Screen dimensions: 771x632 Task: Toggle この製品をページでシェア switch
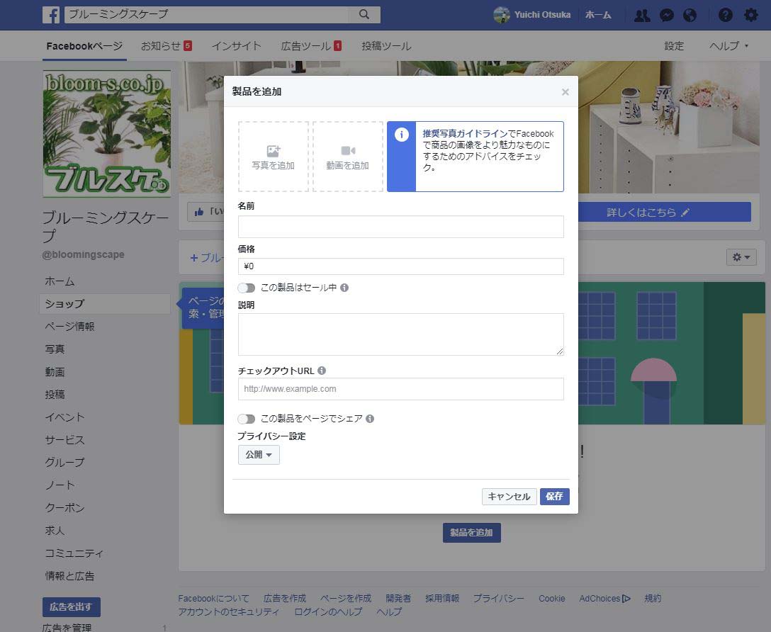[247, 419]
